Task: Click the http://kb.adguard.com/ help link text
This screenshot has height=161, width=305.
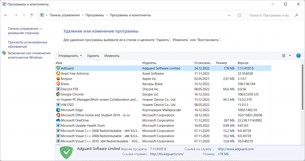Action: click(167, 154)
